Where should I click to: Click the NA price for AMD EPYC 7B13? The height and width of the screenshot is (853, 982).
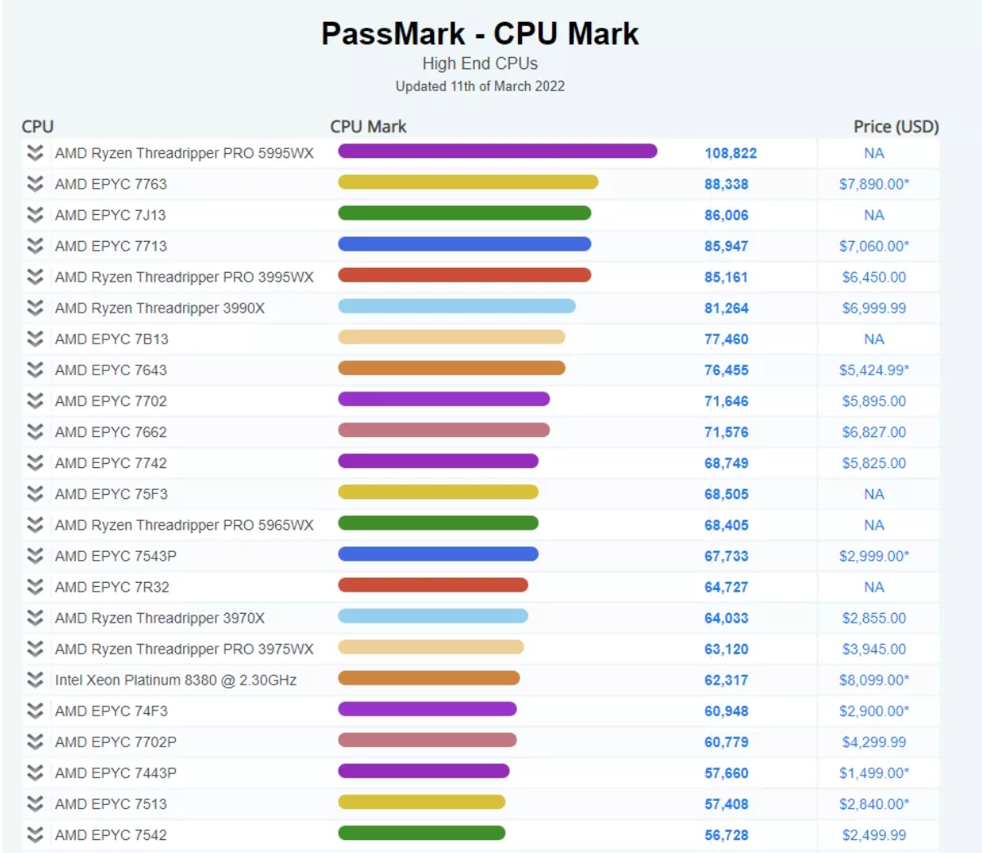pos(875,339)
